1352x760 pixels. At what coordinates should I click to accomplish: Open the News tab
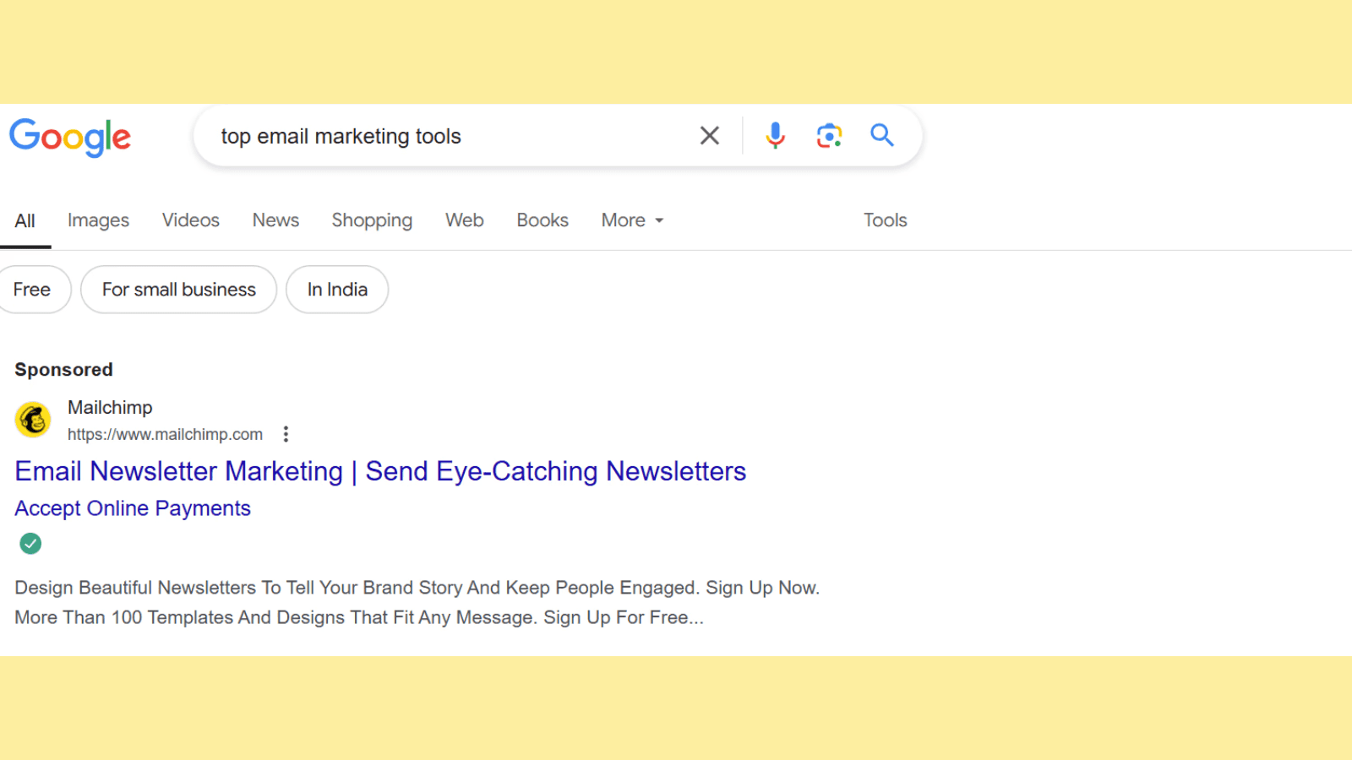[x=275, y=220]
